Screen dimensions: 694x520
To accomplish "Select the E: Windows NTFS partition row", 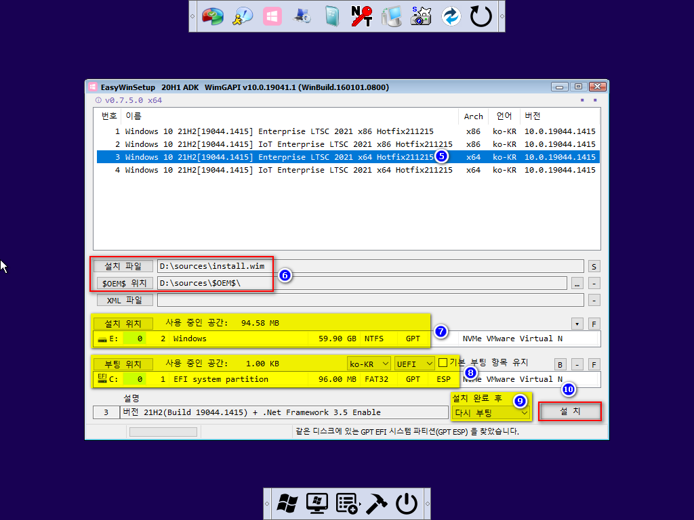I will 347,339.
